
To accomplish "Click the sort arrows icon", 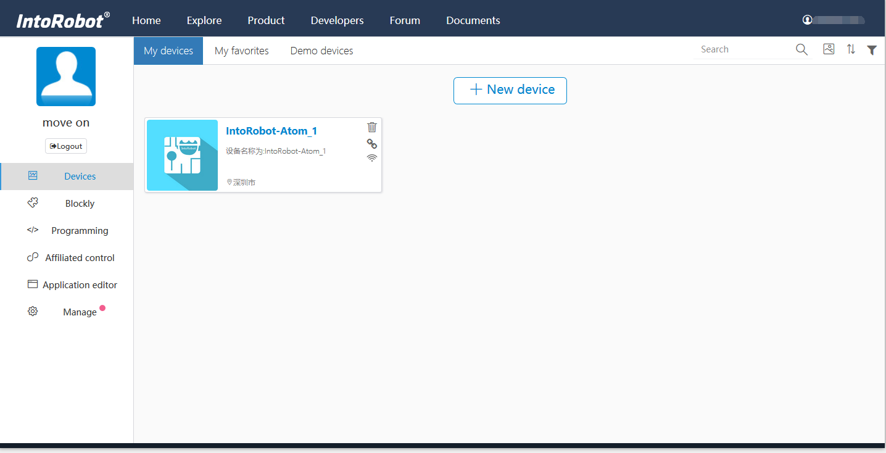I will 851,49.
